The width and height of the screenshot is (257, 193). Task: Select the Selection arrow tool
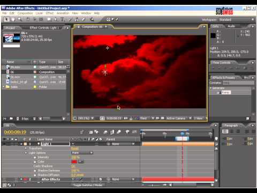pos(7,19)
